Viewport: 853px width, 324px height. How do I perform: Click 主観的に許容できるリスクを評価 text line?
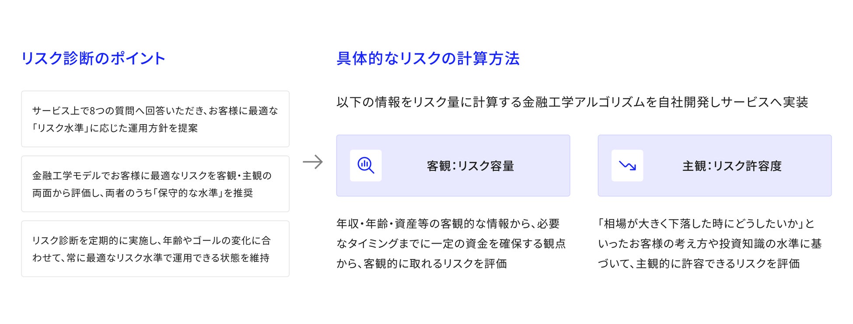click(717, 264)
